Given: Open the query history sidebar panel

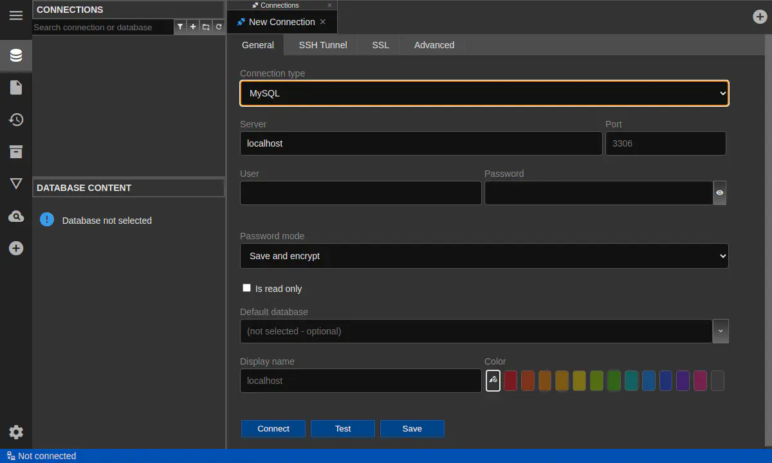Looking at the screenshot, I should coord(16,120).
